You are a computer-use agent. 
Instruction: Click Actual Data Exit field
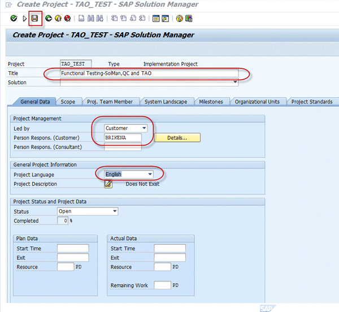click(170, 258)
